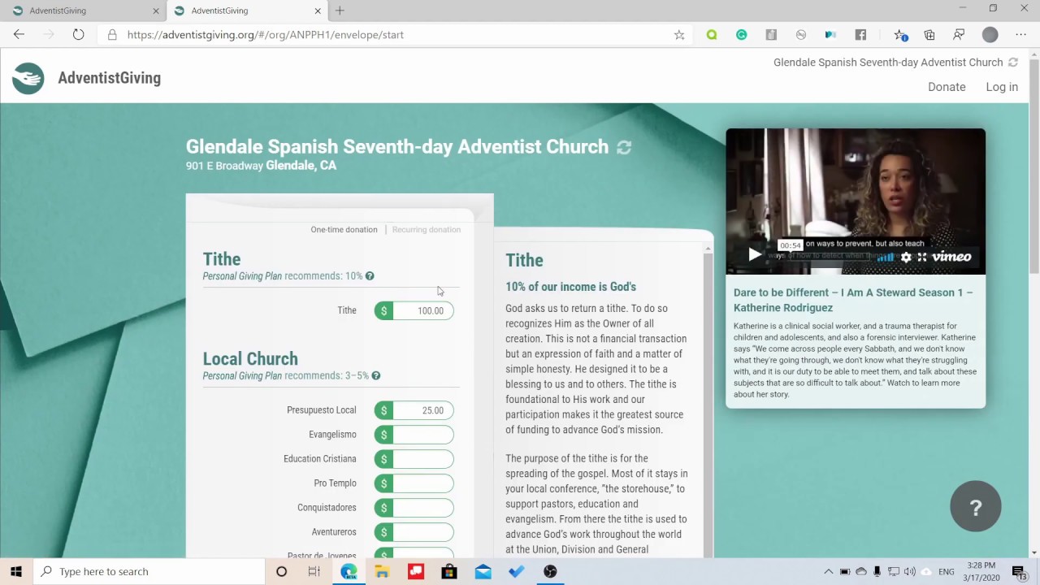
Task: Open the Local Church recommendation help icon
Action: tap(375, 376)
